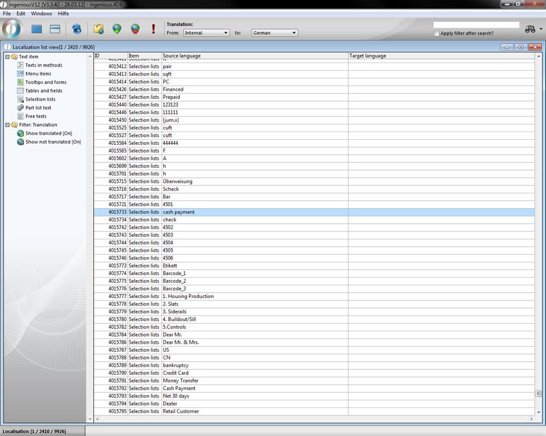This screenshot has height=436, width=546.
Task: Click the blue table rows view icon
Action: coord(55,29)
